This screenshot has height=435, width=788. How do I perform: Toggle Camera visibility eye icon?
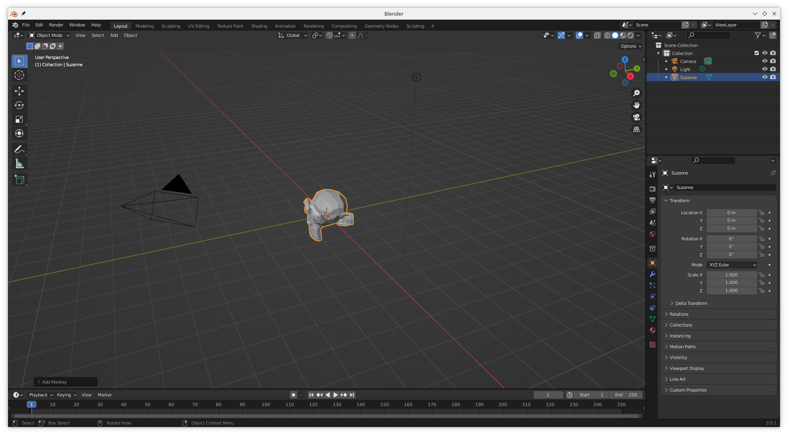pos(765,61)
